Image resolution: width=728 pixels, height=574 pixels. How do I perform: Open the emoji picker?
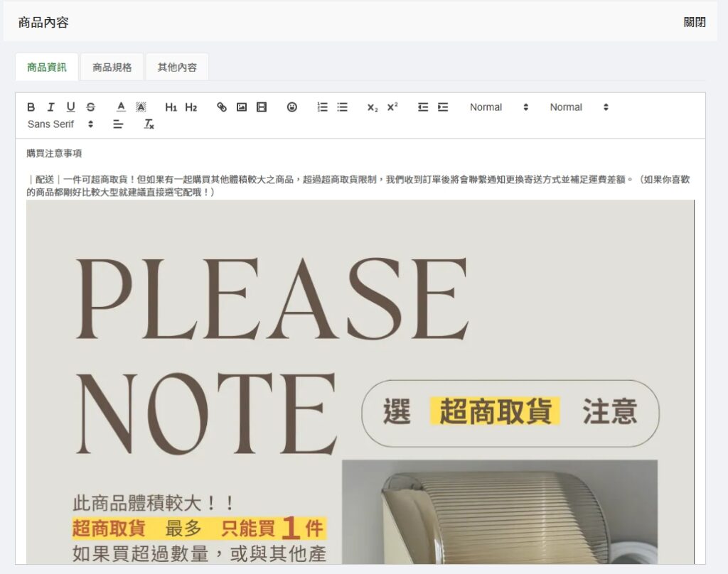coord(292,107)
